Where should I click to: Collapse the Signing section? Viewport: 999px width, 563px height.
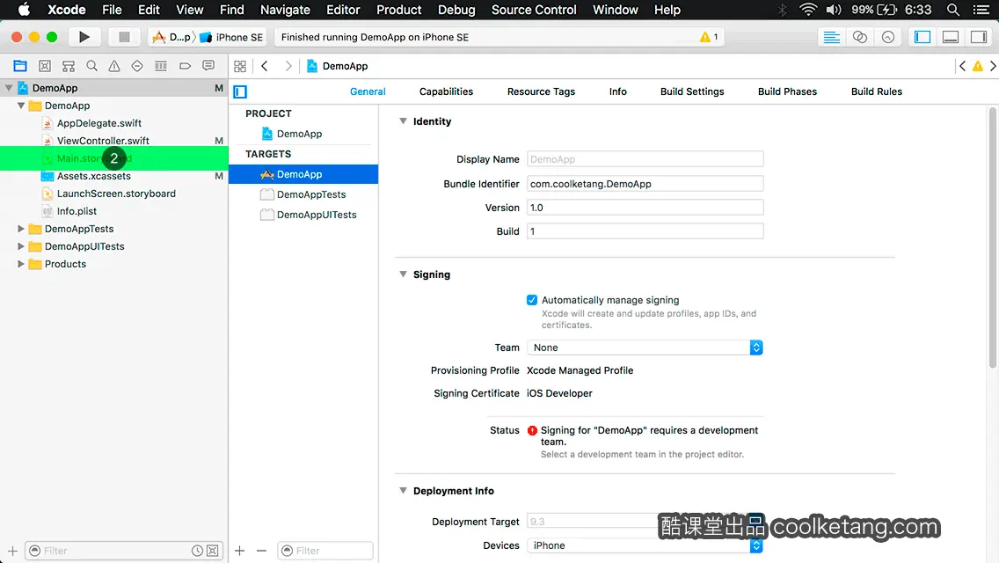point(403,274)
